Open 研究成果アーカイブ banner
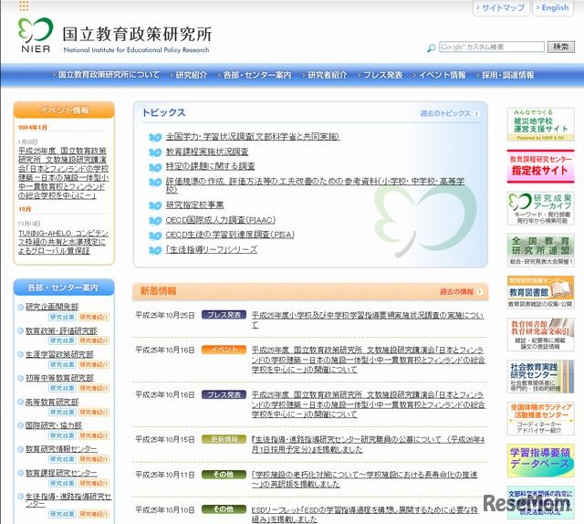Image resolution: width=584 pixels, height=524 pixels. (540, 208)
